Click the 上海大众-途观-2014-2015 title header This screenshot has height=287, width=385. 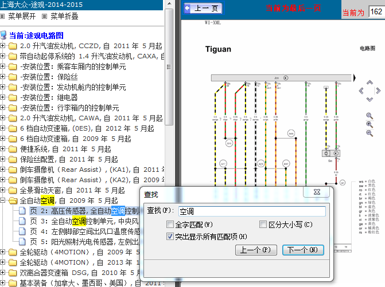click(x=41, y=5)
